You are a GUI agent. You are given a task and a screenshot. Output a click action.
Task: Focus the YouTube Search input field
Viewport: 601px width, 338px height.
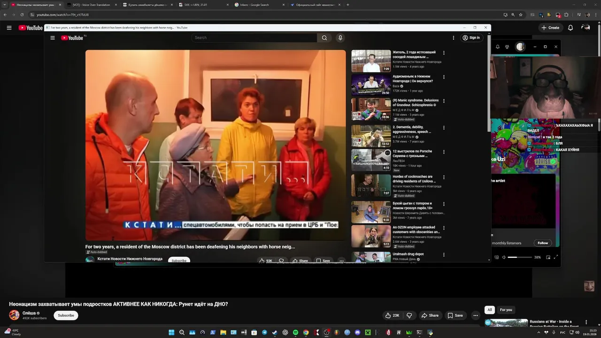coord(254,38)
